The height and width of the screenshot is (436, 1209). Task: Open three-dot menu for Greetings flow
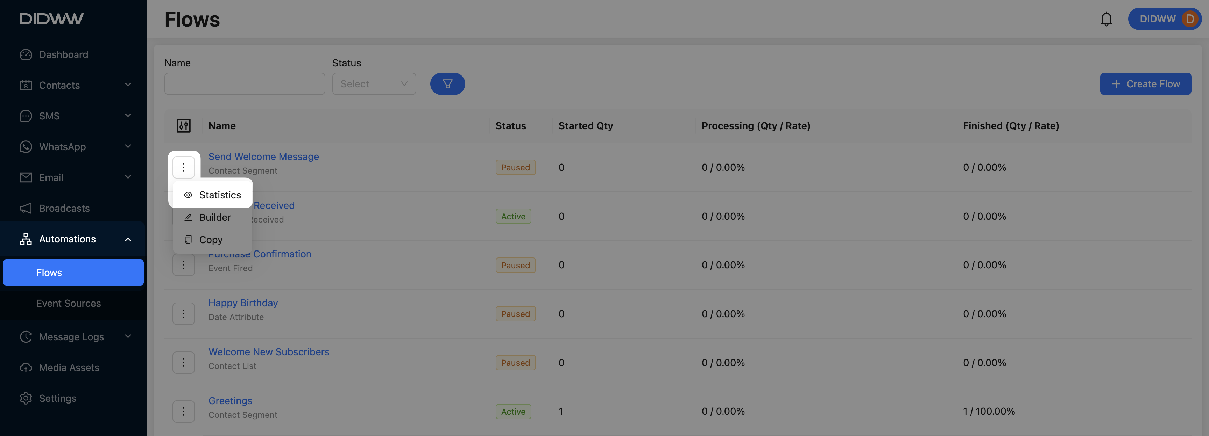[x=184, y=411]
